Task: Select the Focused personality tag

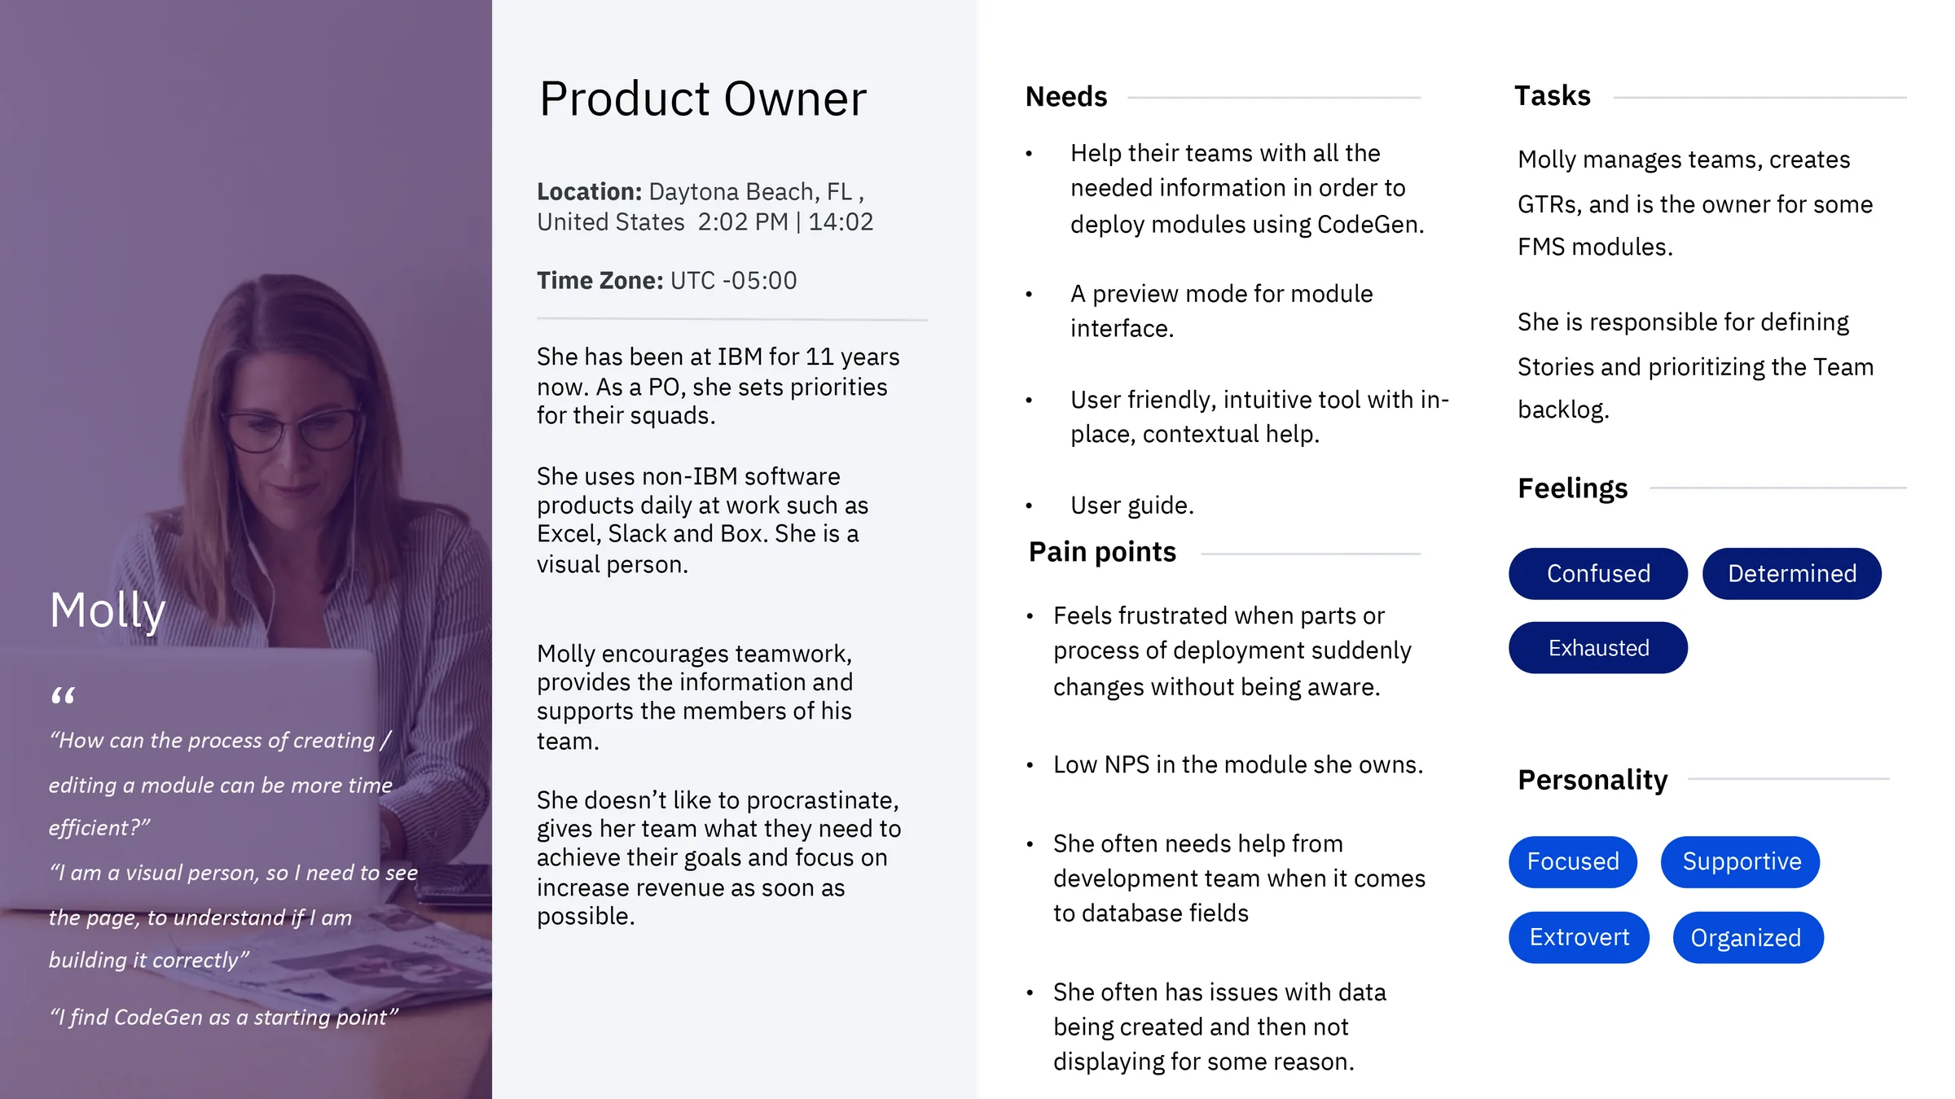Action: point(1572,861)
